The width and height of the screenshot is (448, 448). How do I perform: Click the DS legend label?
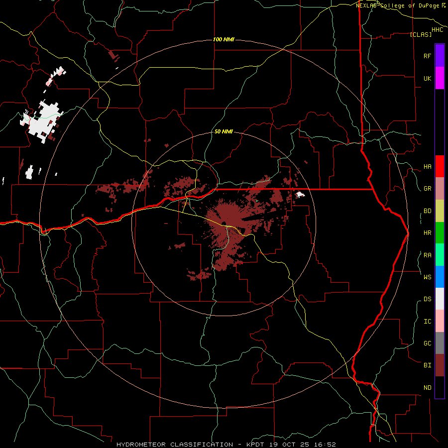(427, 299)
